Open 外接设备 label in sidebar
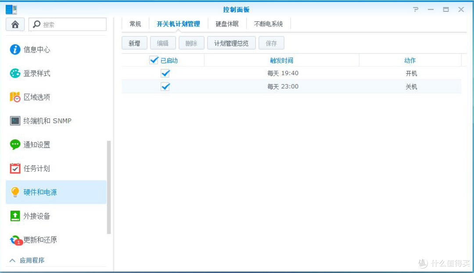 pos(37,216)
